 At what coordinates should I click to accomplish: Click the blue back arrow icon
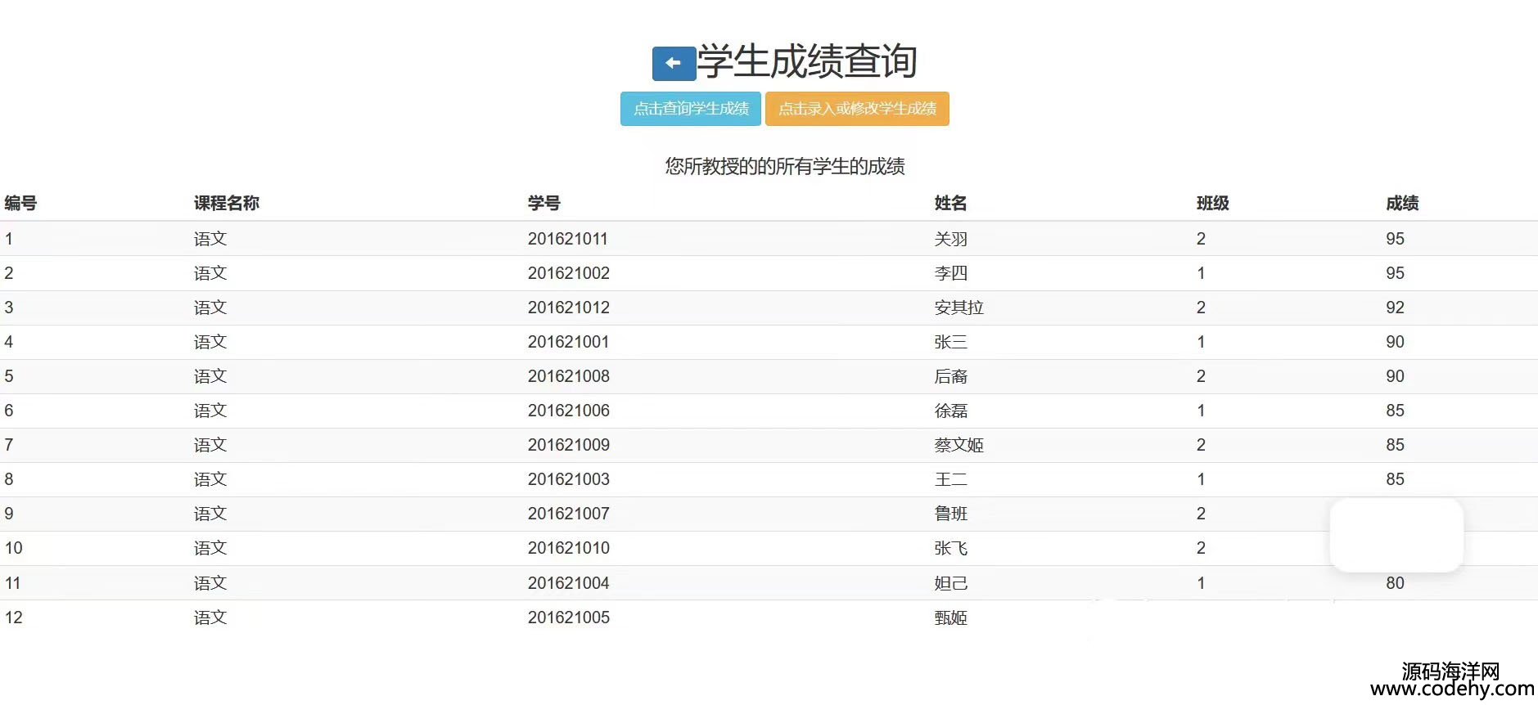(x=673, y=64)
